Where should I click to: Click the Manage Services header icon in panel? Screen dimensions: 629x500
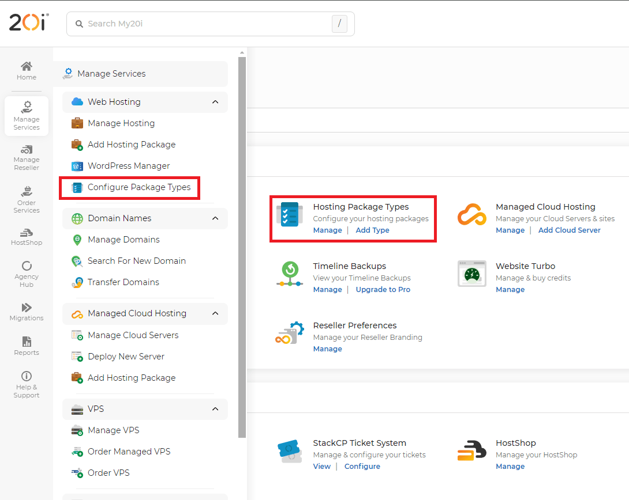tap(68, 74)
